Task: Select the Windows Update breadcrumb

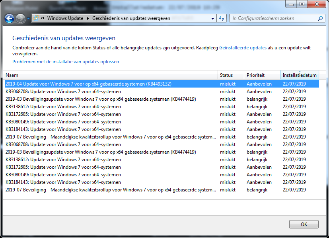Action: pos(65,18)
